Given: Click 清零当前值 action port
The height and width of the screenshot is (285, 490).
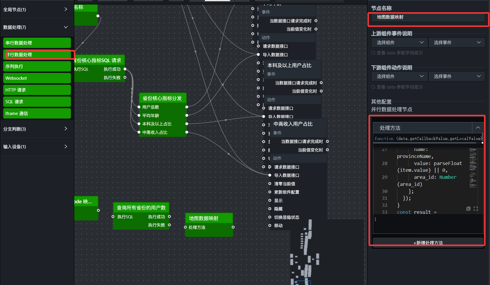Looking at the screenshot, I should pyautogui.click(x=270, y=184).
